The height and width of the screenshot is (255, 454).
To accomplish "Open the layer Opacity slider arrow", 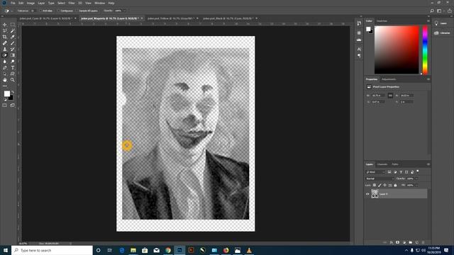I will click(416, 178).
